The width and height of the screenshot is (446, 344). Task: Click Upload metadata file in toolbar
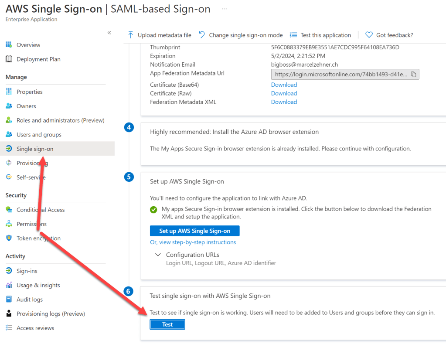[x=160, y=35]
